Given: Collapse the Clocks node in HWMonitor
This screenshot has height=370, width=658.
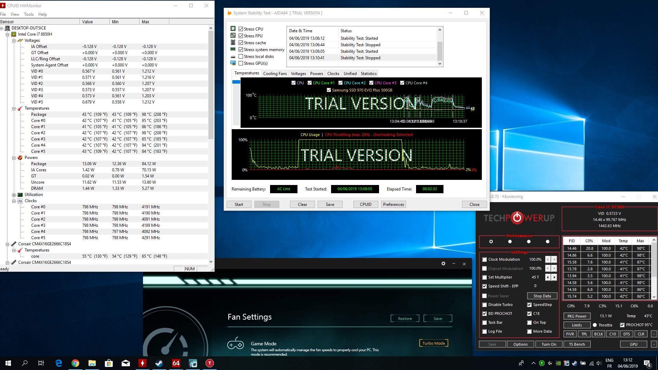Looking at the screenshot, I should click(14, 201).
